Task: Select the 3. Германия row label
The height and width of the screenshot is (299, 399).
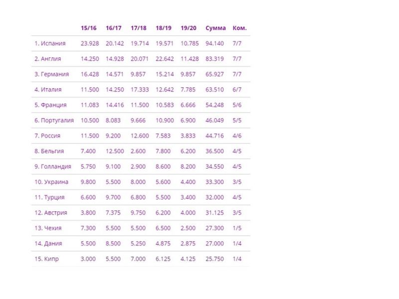Action: 52,74
